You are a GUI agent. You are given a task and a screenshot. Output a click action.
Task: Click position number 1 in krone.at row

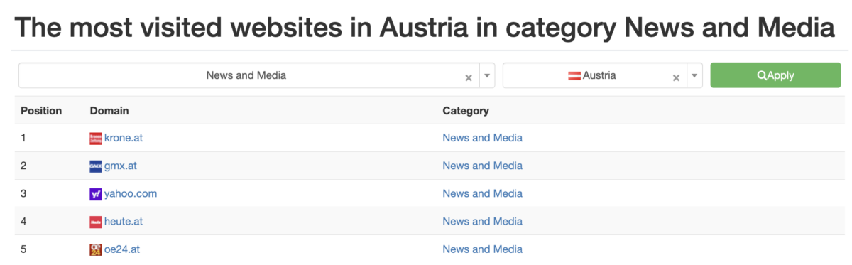tap(23, 138)
